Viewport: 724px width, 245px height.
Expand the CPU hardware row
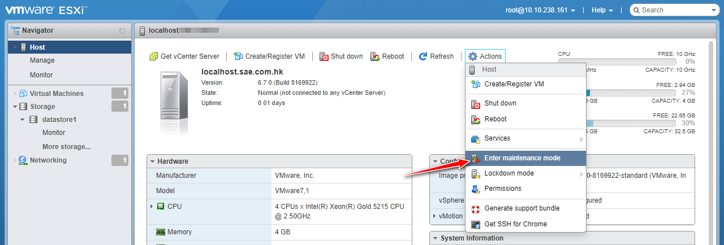[x=152, y=207]
